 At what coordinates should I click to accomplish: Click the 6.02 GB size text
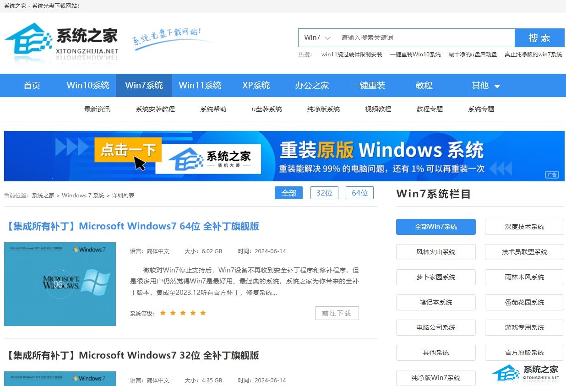point(212,251)
